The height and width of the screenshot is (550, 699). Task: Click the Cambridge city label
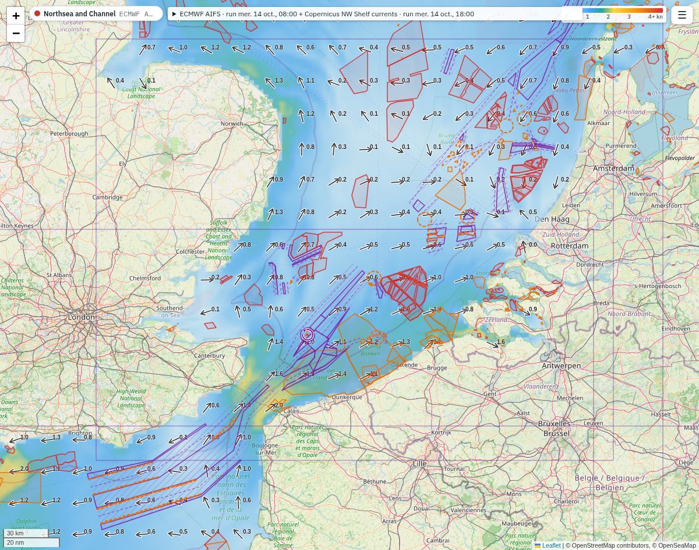[108, 197]
